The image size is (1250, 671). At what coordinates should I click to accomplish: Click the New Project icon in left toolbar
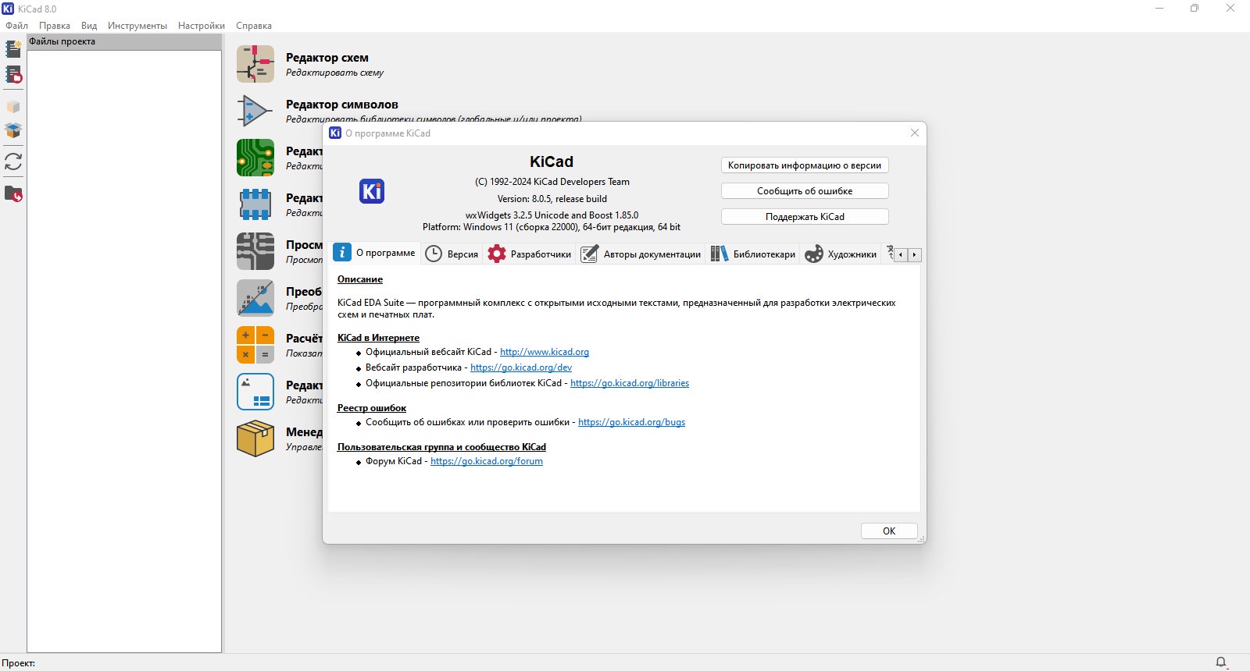click(13, 49)
